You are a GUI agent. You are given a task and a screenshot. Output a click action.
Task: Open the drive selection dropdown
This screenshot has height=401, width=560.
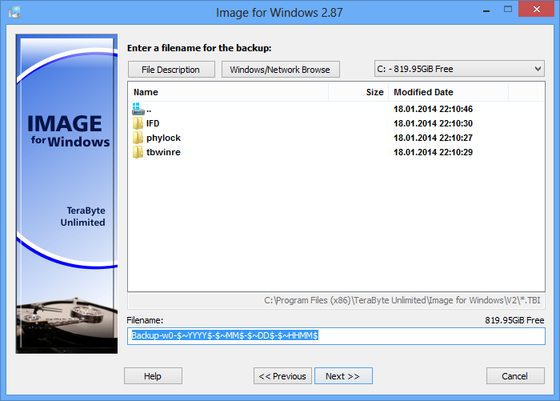coord(459,69)
